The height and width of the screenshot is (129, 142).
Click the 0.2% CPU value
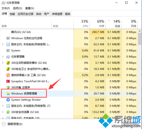85,75
